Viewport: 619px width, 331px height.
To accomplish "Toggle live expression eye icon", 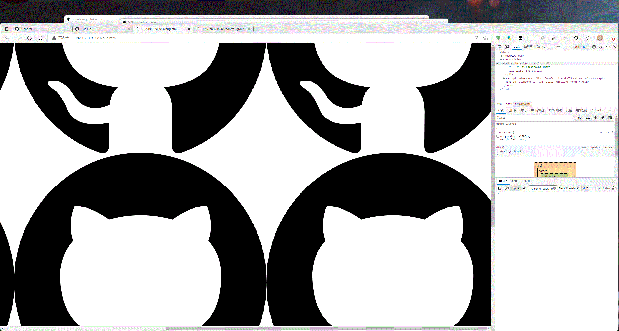I will [x=525, y=188].
